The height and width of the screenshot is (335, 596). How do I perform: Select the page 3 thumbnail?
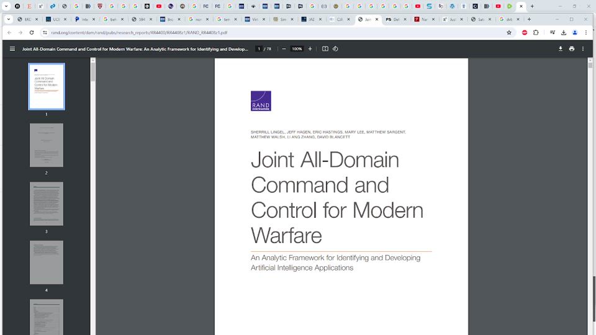47,203
